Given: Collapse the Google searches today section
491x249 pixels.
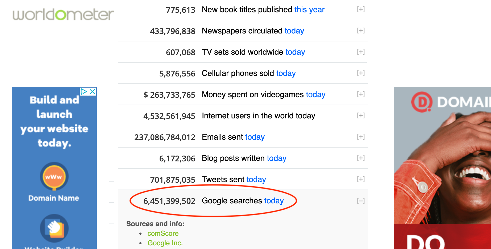Looking at the screenshot, I should 361,201.
